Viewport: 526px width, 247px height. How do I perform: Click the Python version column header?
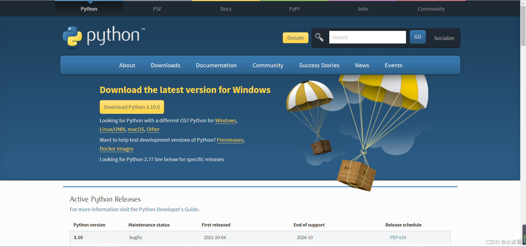(x=89, y=225)
